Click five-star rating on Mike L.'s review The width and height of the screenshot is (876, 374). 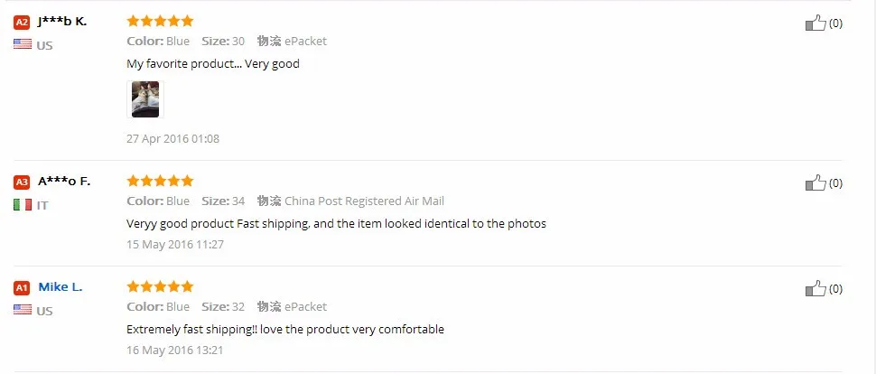click(160, 286)
